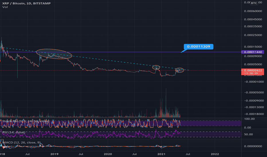This screenshot has width=267, height=157.
Task: Select the small ellipse drawing near 2021
Action: click(x=156, y=67)
